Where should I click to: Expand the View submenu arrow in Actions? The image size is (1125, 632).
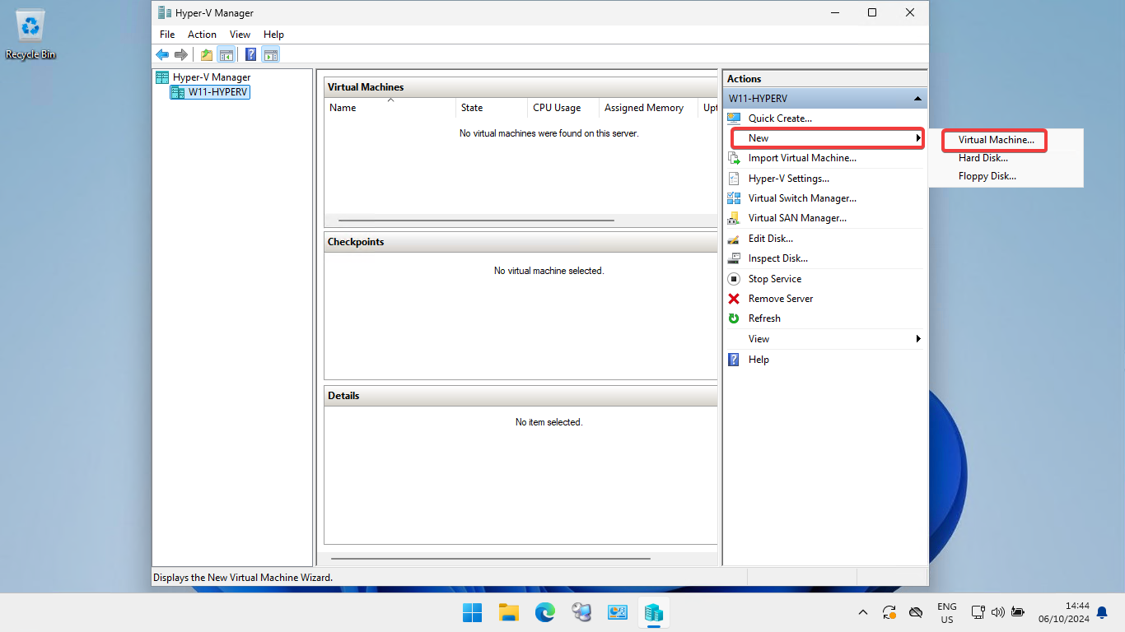(x=918, y=339)
